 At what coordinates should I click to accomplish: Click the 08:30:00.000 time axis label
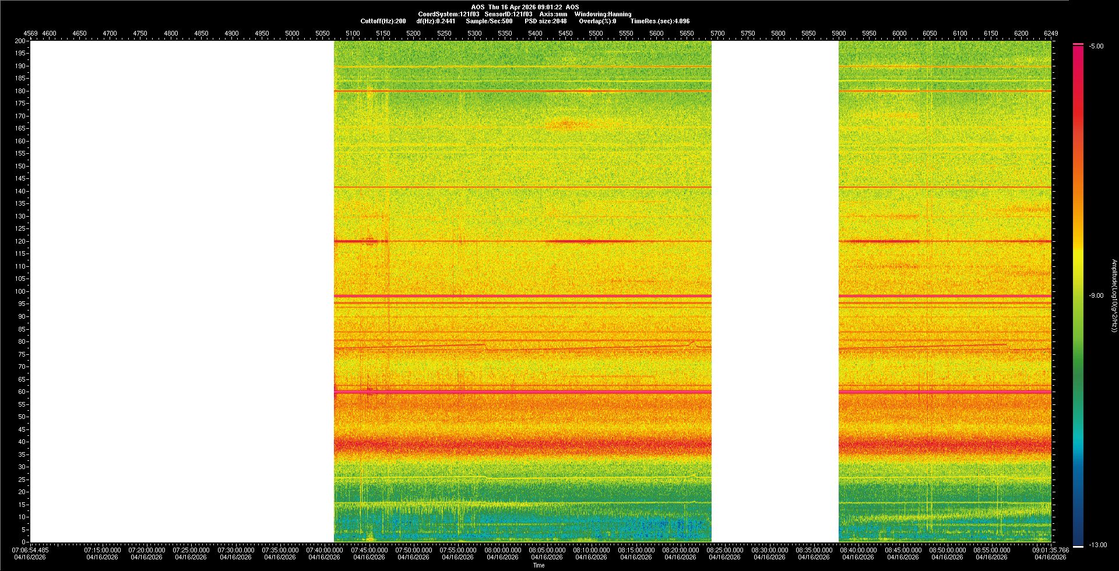[x=769, y=550]
